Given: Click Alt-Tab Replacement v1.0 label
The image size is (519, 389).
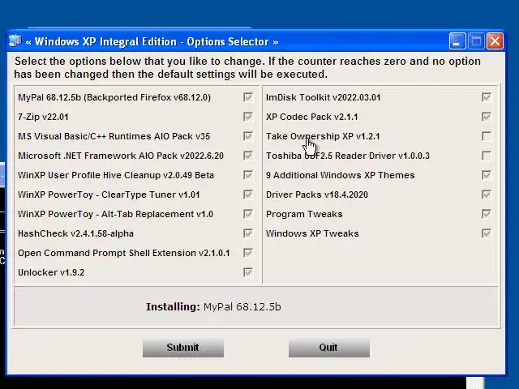Looking at the screenshot, I should 115,214.
